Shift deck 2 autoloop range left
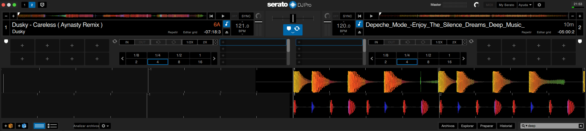Image resolution: width=586 pixels, height=131 pixels. click(x=372, y=59)
